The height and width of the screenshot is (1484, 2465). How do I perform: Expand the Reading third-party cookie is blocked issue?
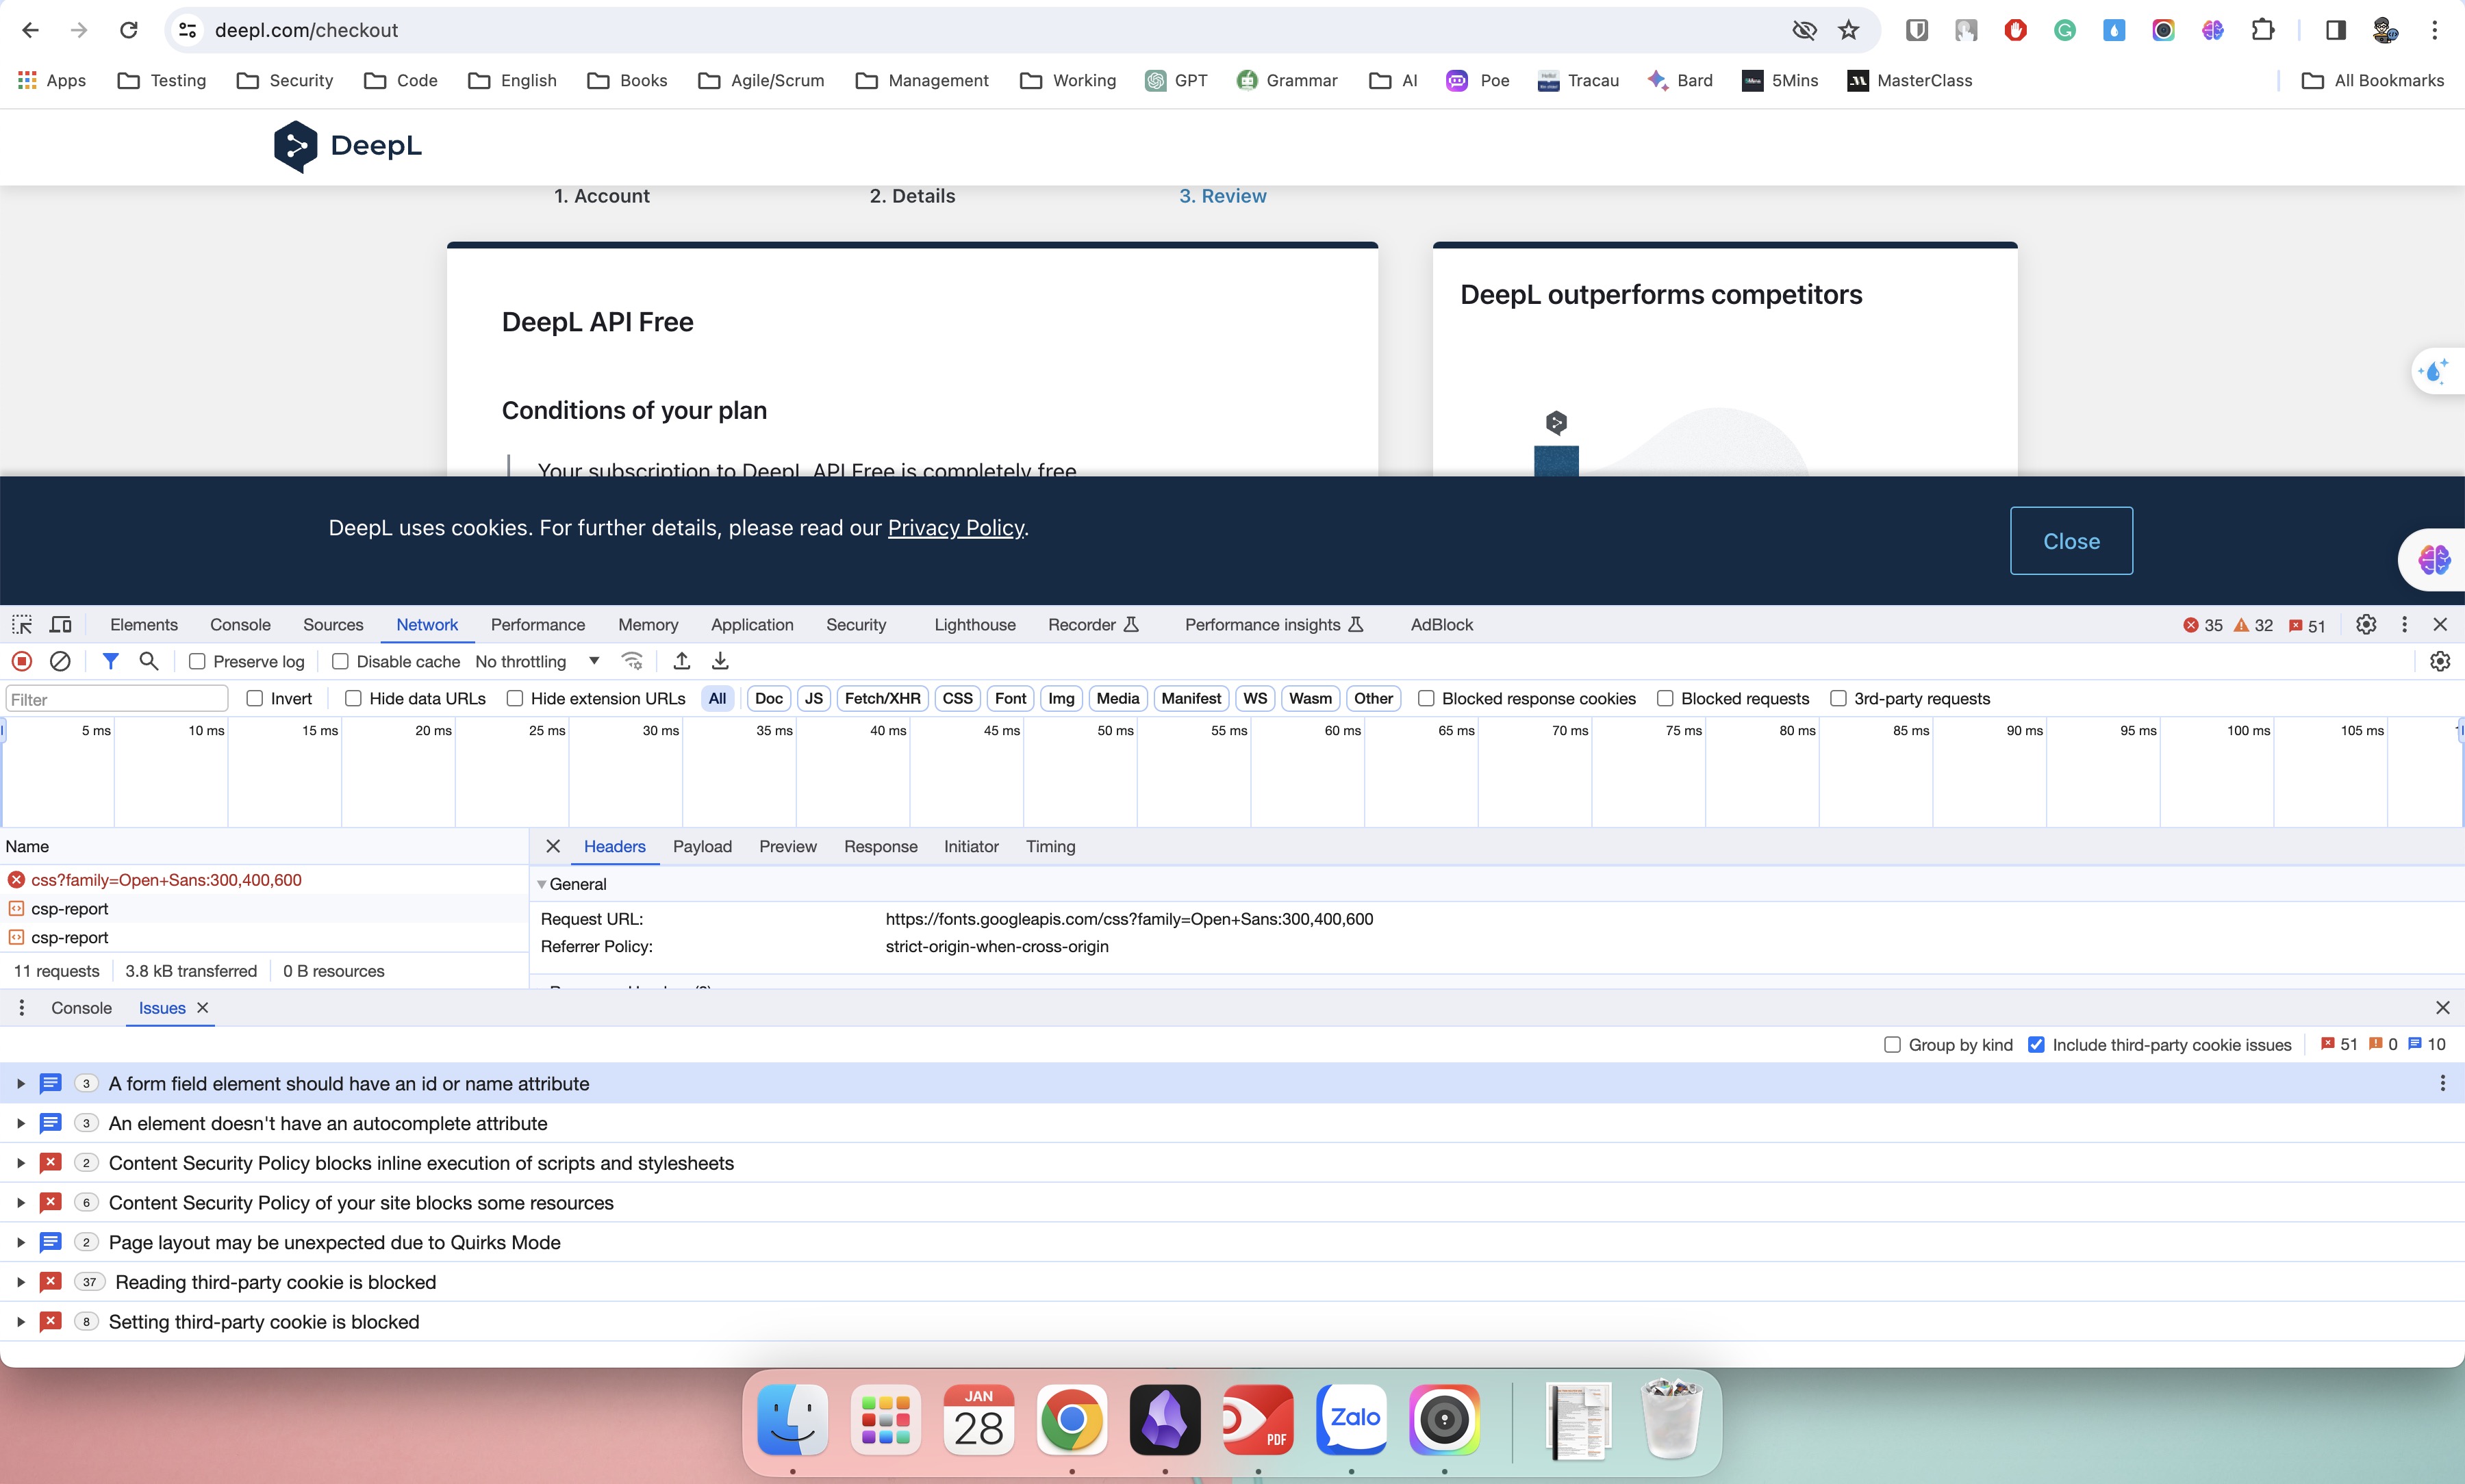(20, 1282)
